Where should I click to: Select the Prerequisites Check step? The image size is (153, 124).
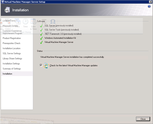[11, 43]
